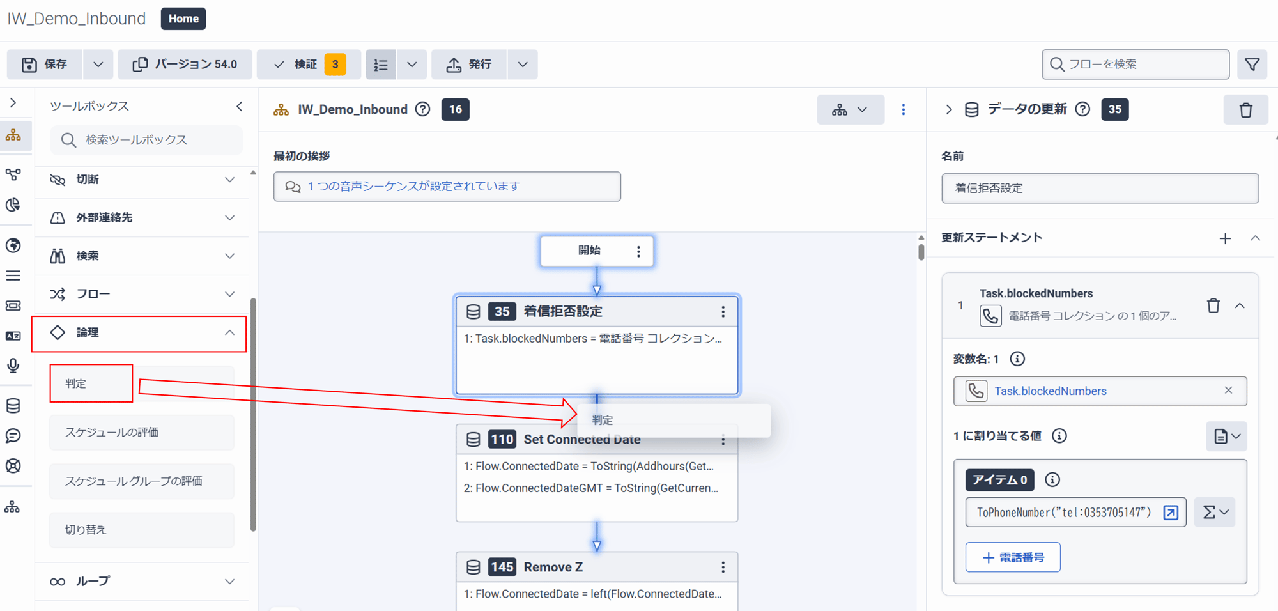Open the literal mode document dropdown
The image size is (1278, 611).
[1226, 437]
